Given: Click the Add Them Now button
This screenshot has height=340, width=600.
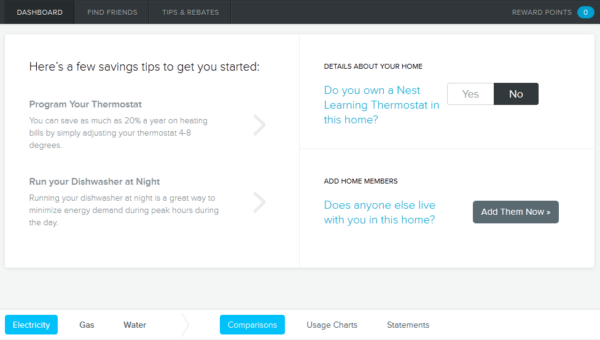Looking at the screenshot, I should tap(515, 212).
